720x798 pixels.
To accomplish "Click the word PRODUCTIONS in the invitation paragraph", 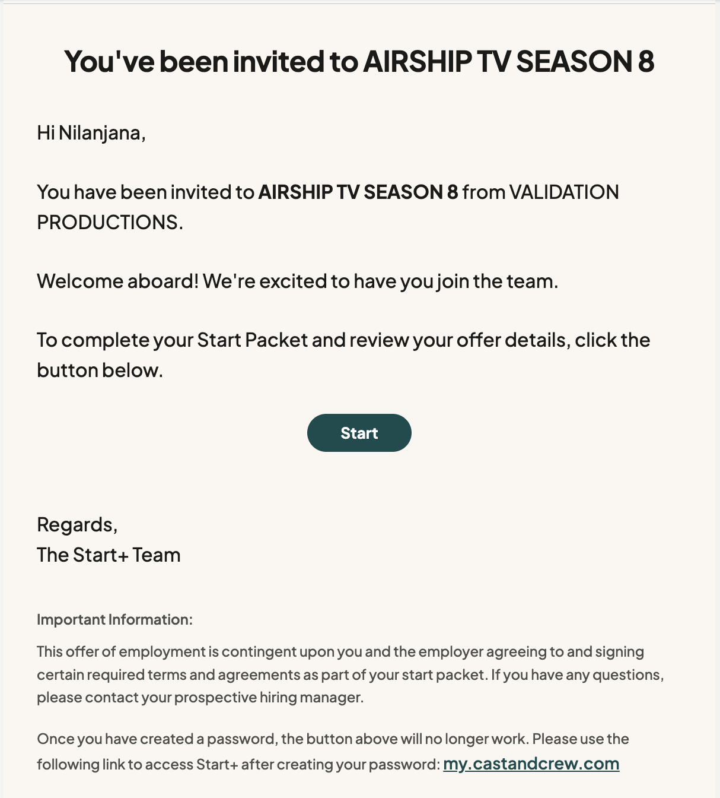I will [110, 222].
